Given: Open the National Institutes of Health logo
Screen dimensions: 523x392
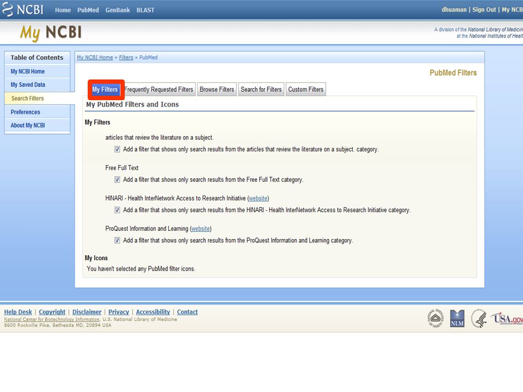Looking at the screenshot, I should (435, 318).
